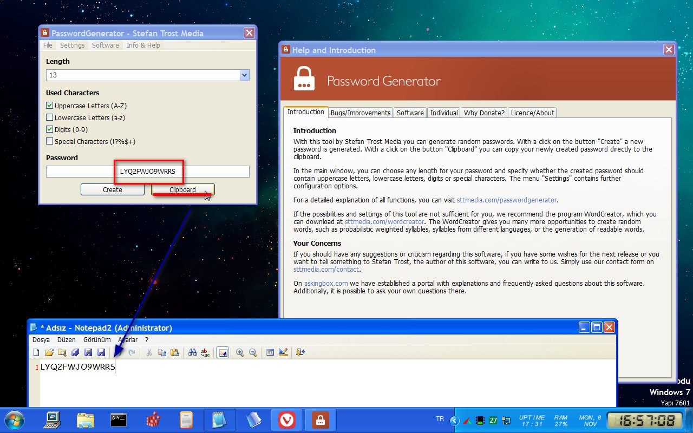Click the Cut scissors icon in Notepad2

[x=149, y=352]
